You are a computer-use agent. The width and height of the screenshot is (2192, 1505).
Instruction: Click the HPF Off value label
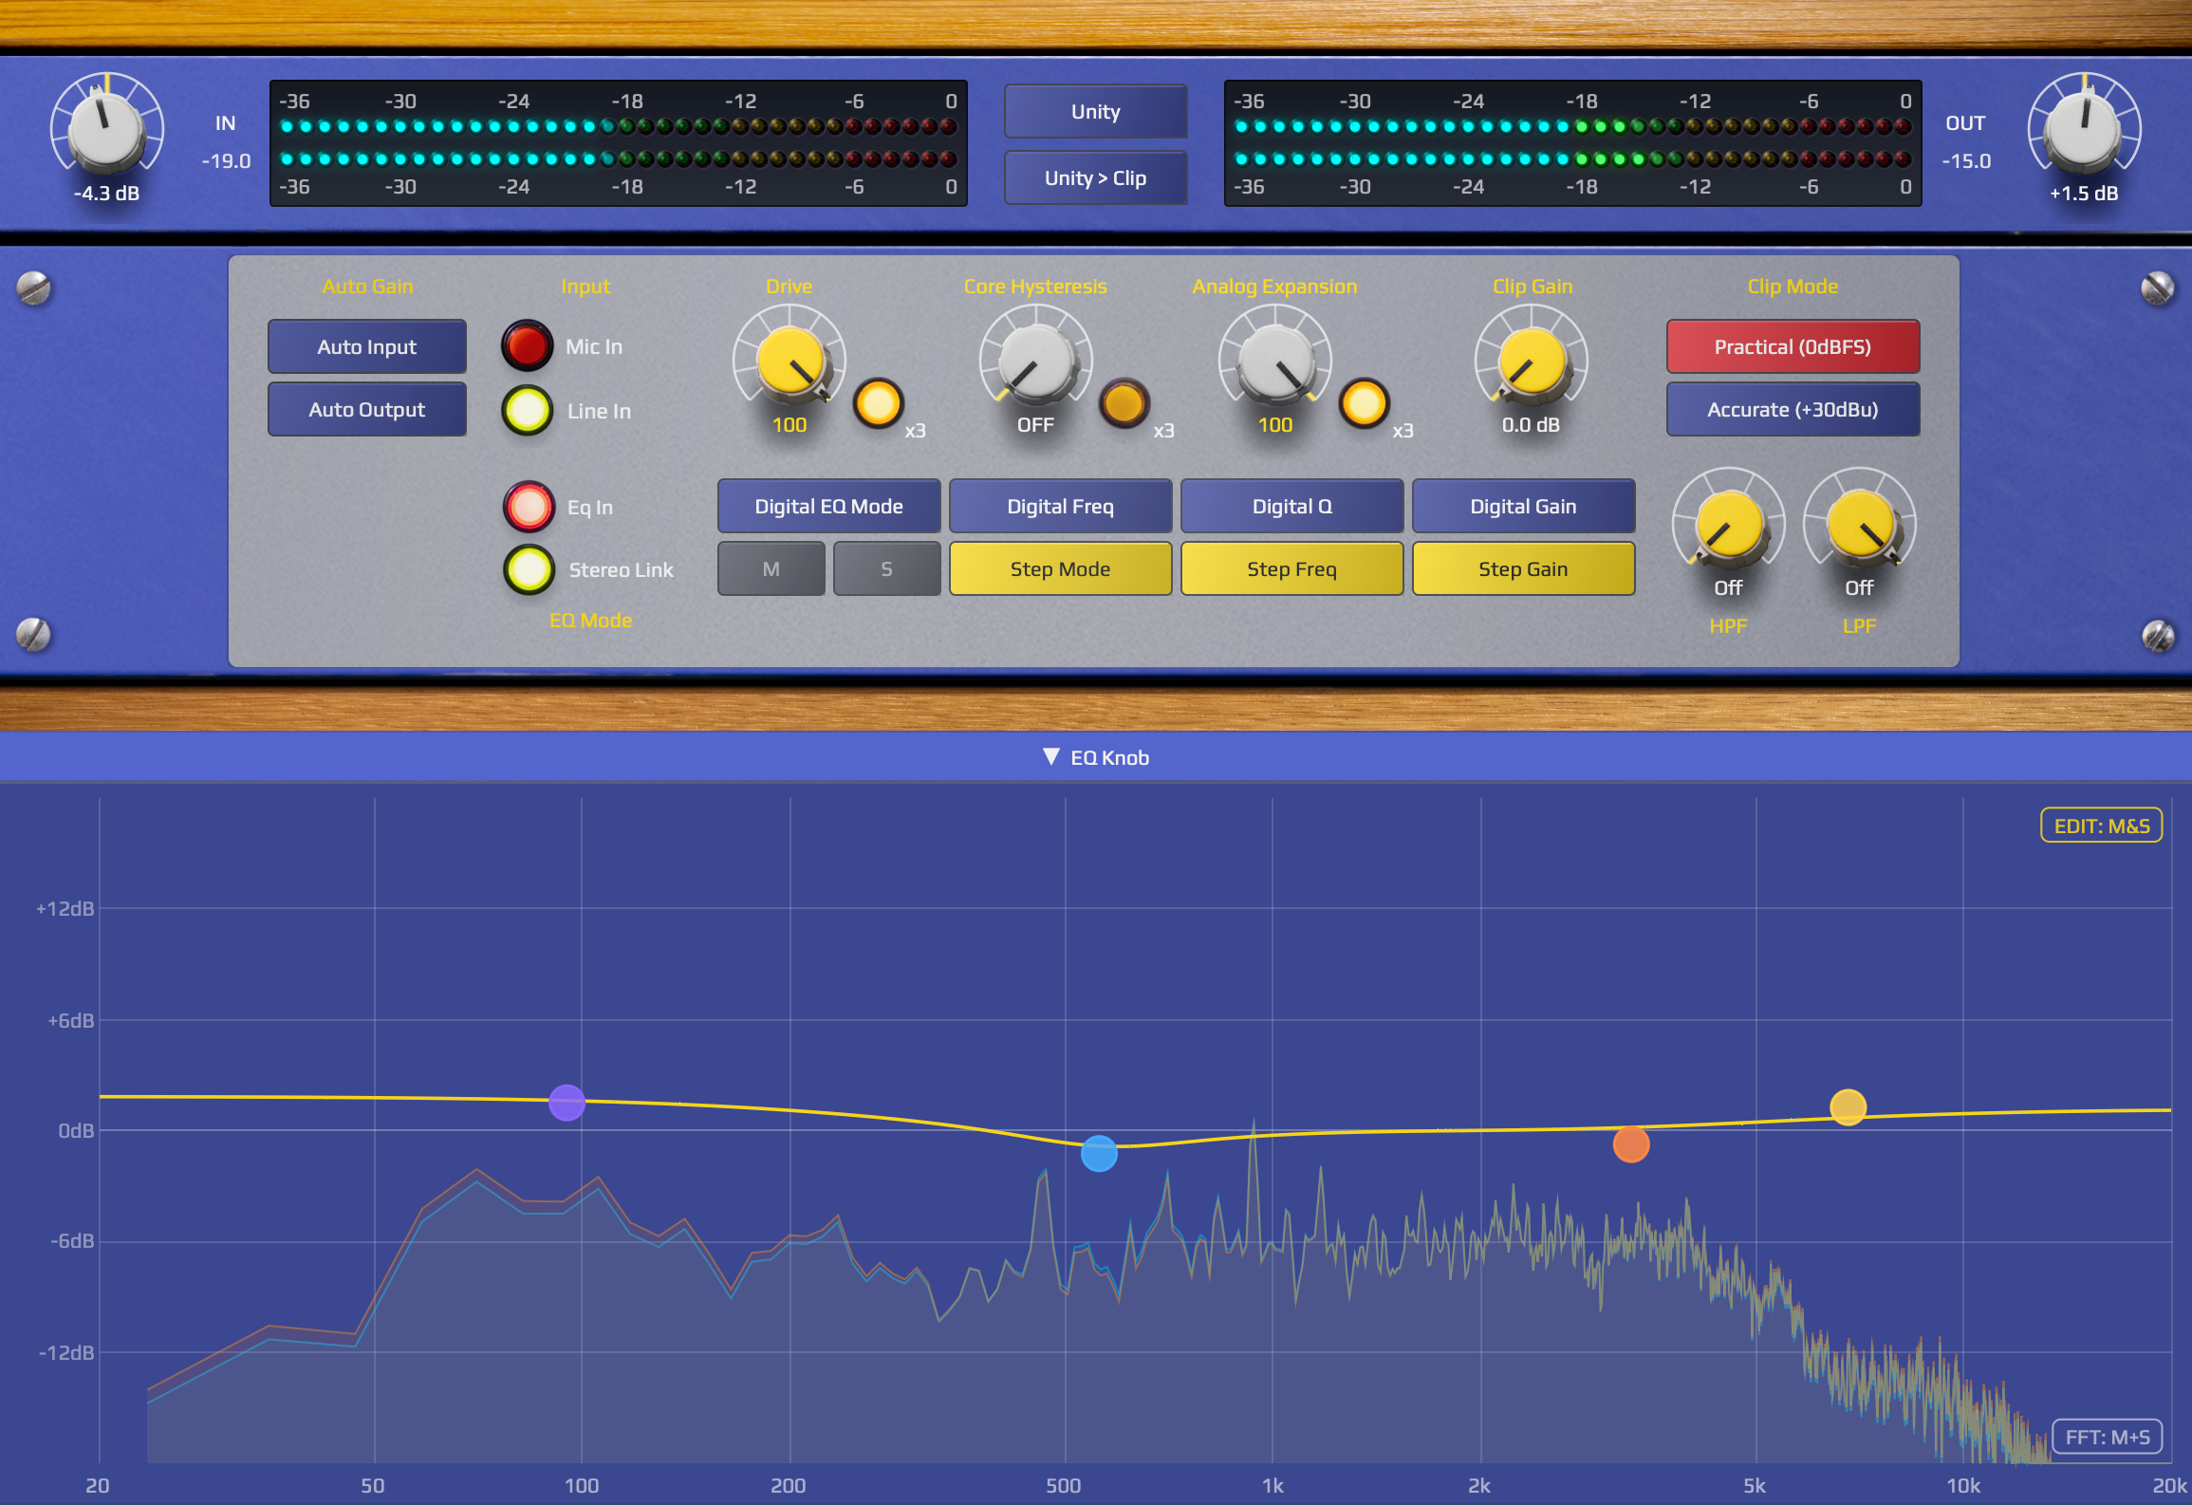1728,588
